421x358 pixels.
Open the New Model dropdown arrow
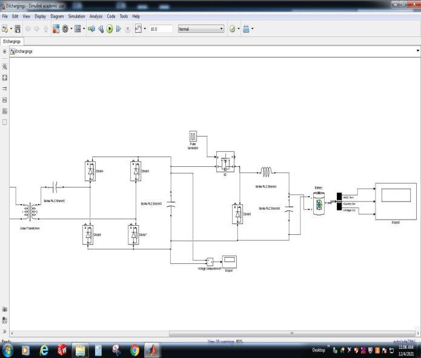pyautogui.click(x=11, y=29)
